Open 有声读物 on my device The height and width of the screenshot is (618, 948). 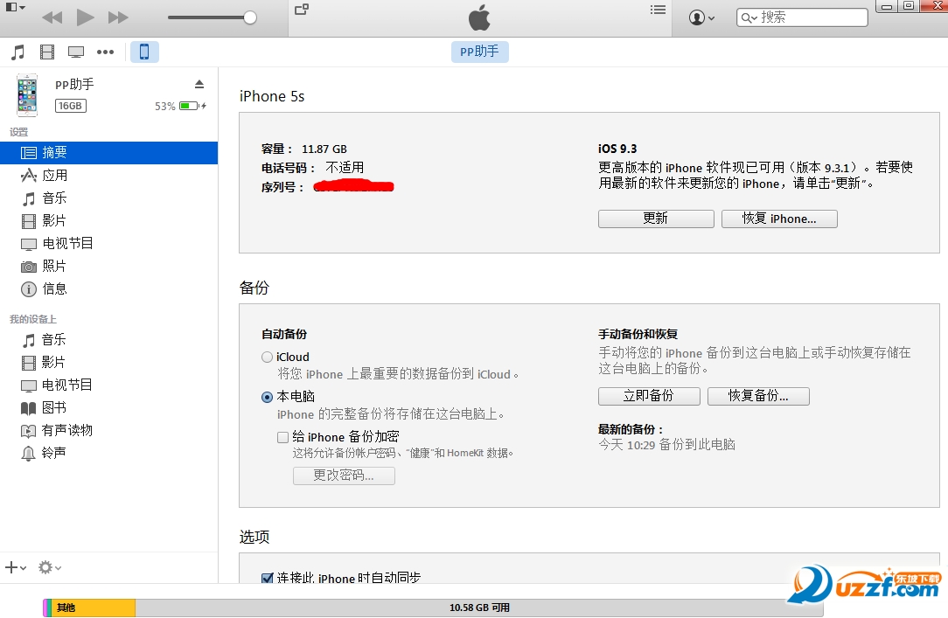(108, 430)
